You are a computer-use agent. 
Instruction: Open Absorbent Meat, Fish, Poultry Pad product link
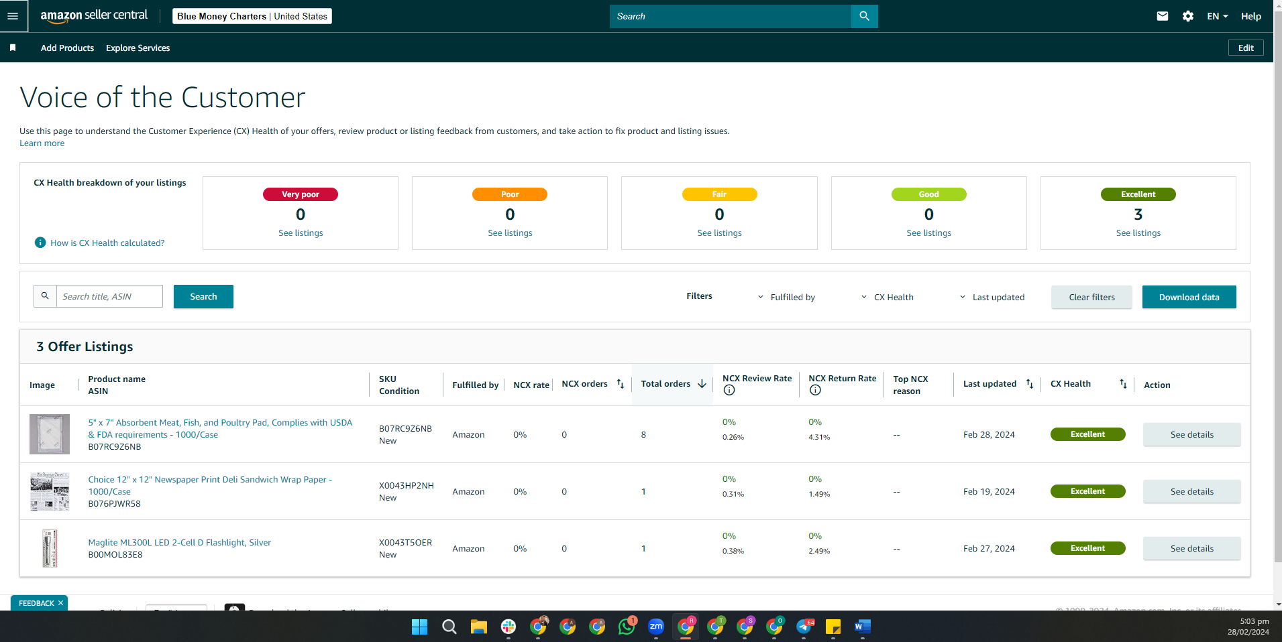(220, 428)
